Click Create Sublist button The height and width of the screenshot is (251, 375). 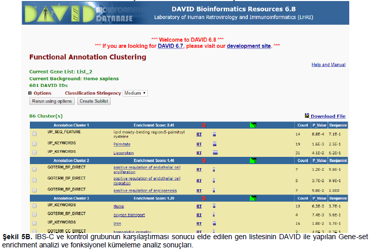click(x=94, y=101)
